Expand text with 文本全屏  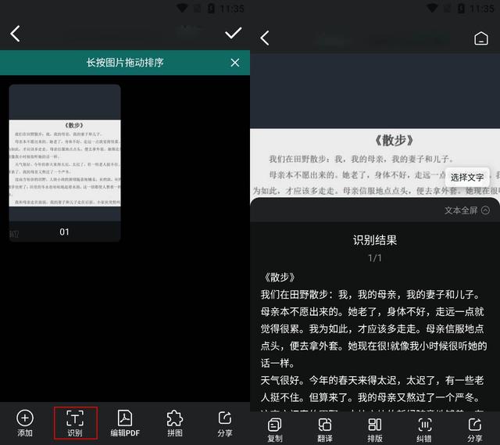467,210
